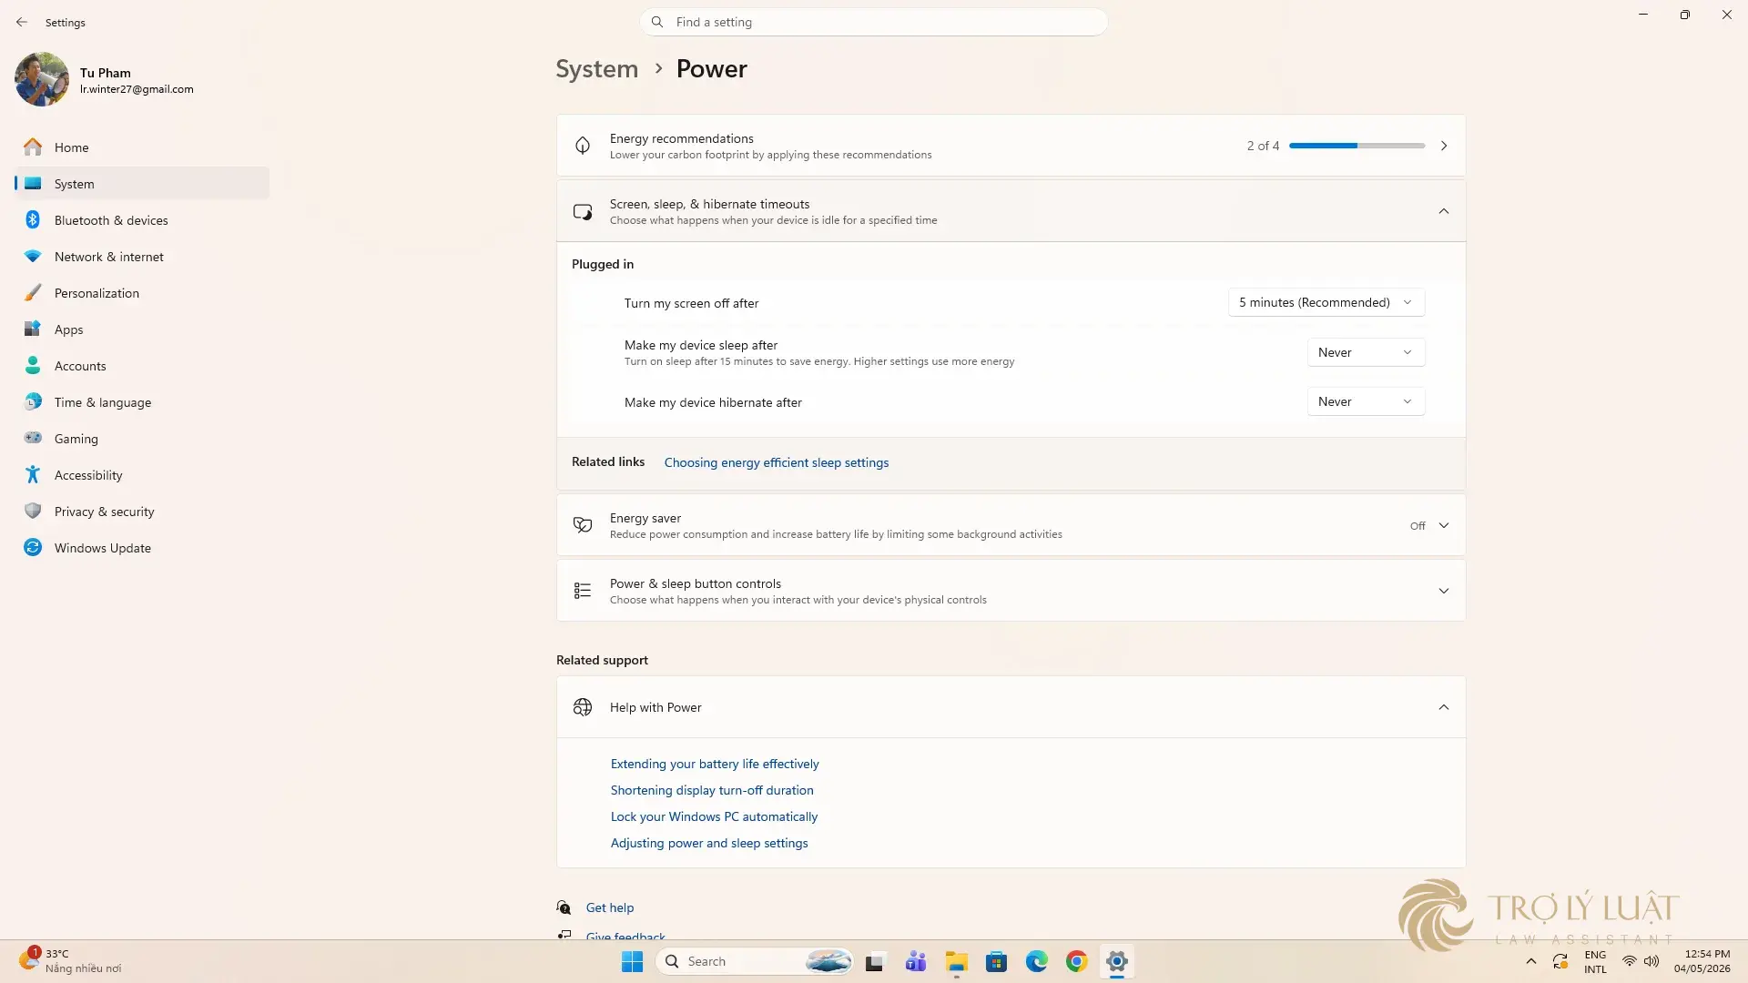Collapse the Help with Power section
Viewport: 1748px width, 983px height.
1444,707
